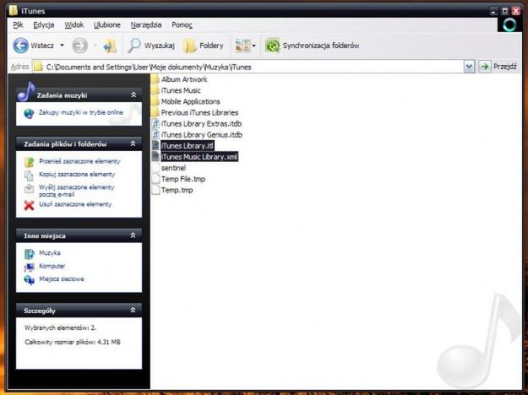Open the views mode dropdown icon

[245, 46]
